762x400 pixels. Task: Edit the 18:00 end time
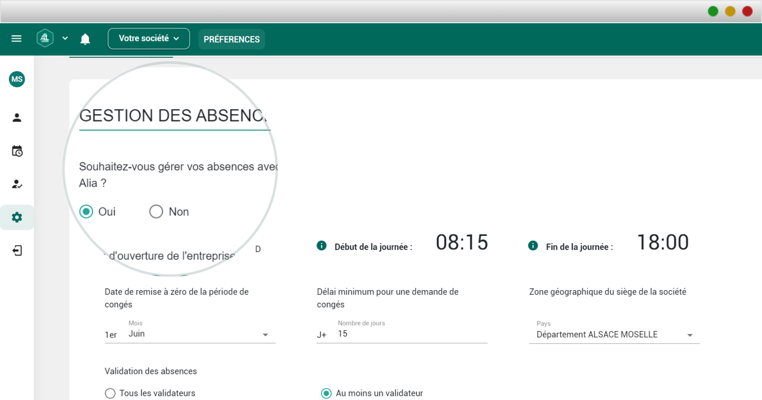pos(663,242)
